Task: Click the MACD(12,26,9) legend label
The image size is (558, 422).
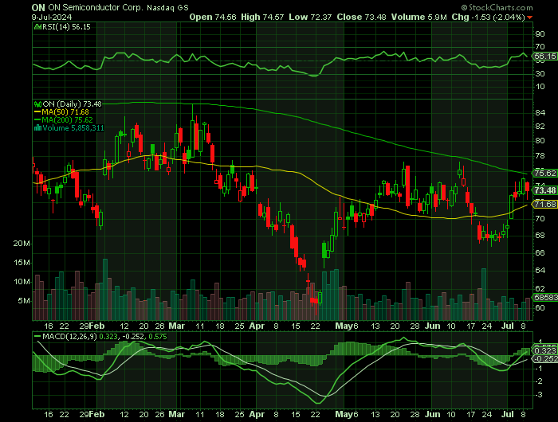Action: 69,336
